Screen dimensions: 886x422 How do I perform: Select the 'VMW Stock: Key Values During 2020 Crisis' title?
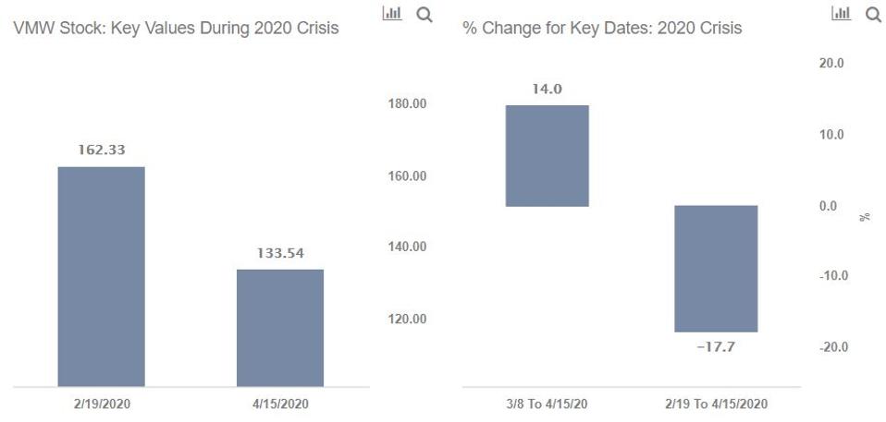click(x=176, y=29)
